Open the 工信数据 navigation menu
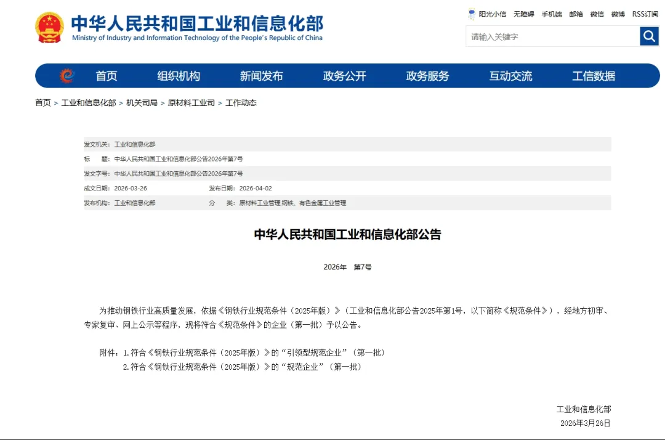 [594, 76]
